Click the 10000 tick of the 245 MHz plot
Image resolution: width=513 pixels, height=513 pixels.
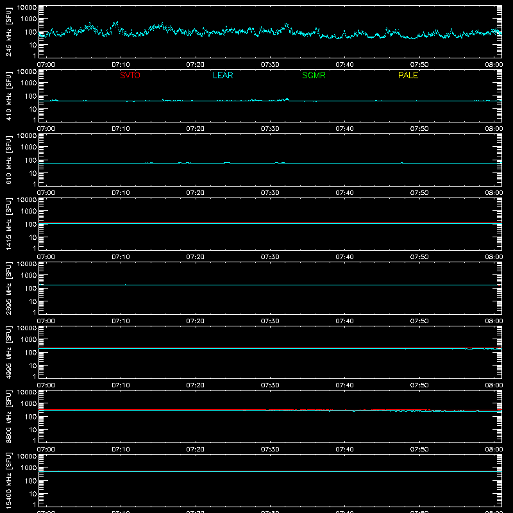[27, 8]
